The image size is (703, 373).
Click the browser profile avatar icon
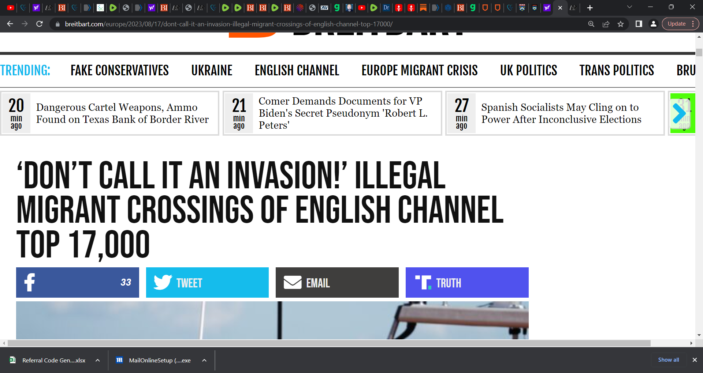coord(654,24)
